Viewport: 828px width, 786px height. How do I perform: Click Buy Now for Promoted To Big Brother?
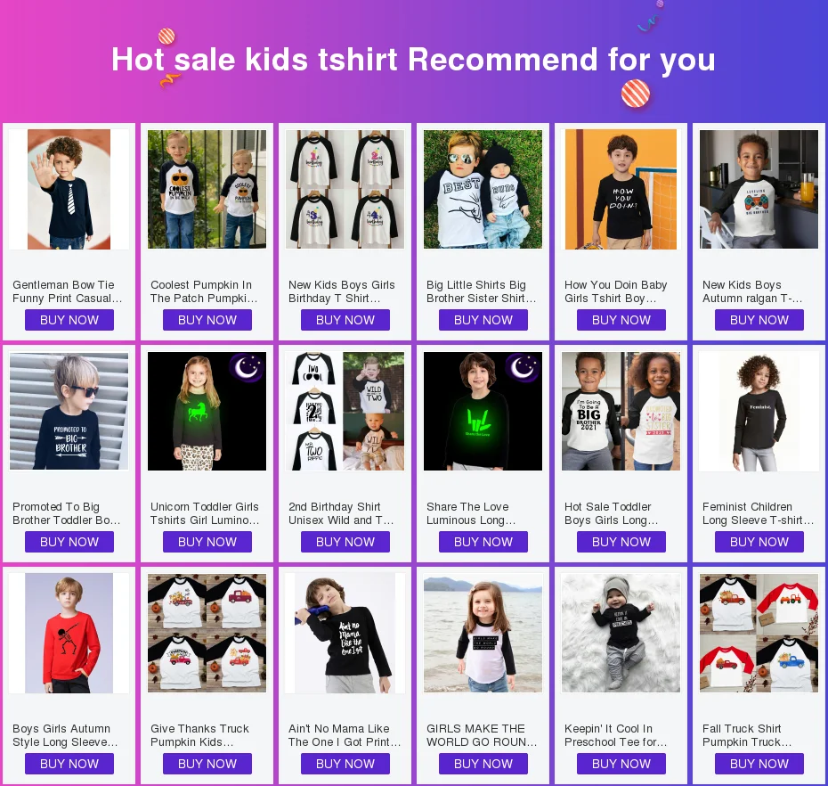point(69,542)
